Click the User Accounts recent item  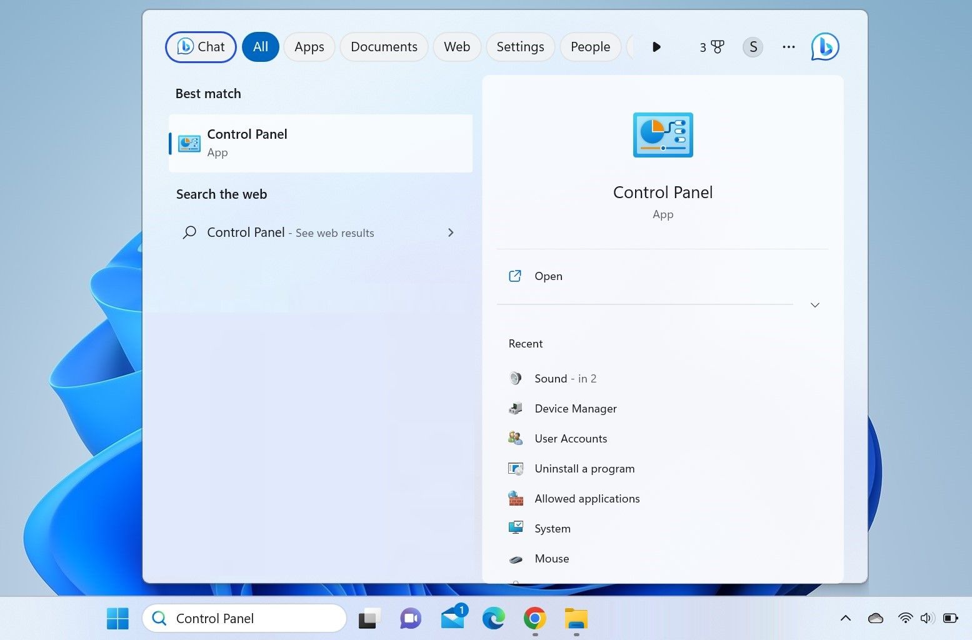click(x=571, y=438)
